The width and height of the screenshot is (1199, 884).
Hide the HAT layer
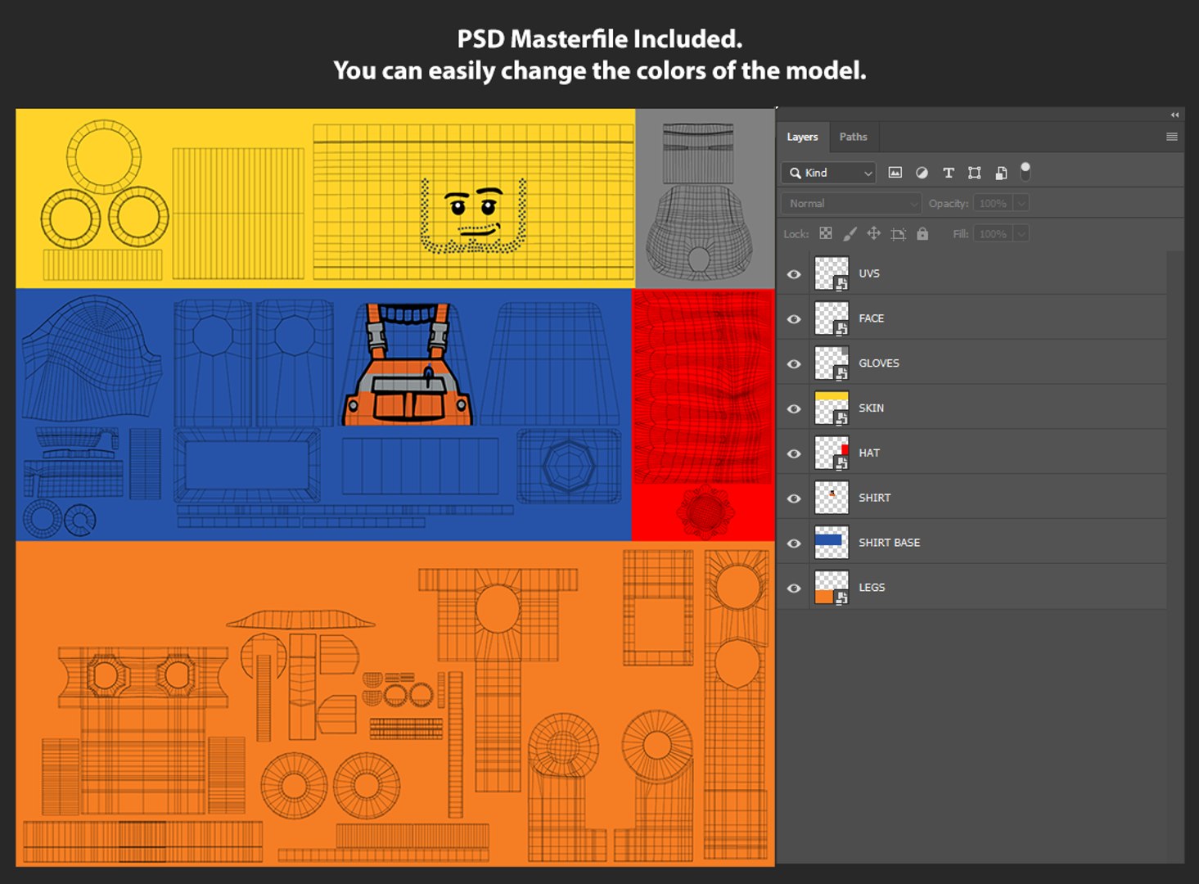[794, 454]
